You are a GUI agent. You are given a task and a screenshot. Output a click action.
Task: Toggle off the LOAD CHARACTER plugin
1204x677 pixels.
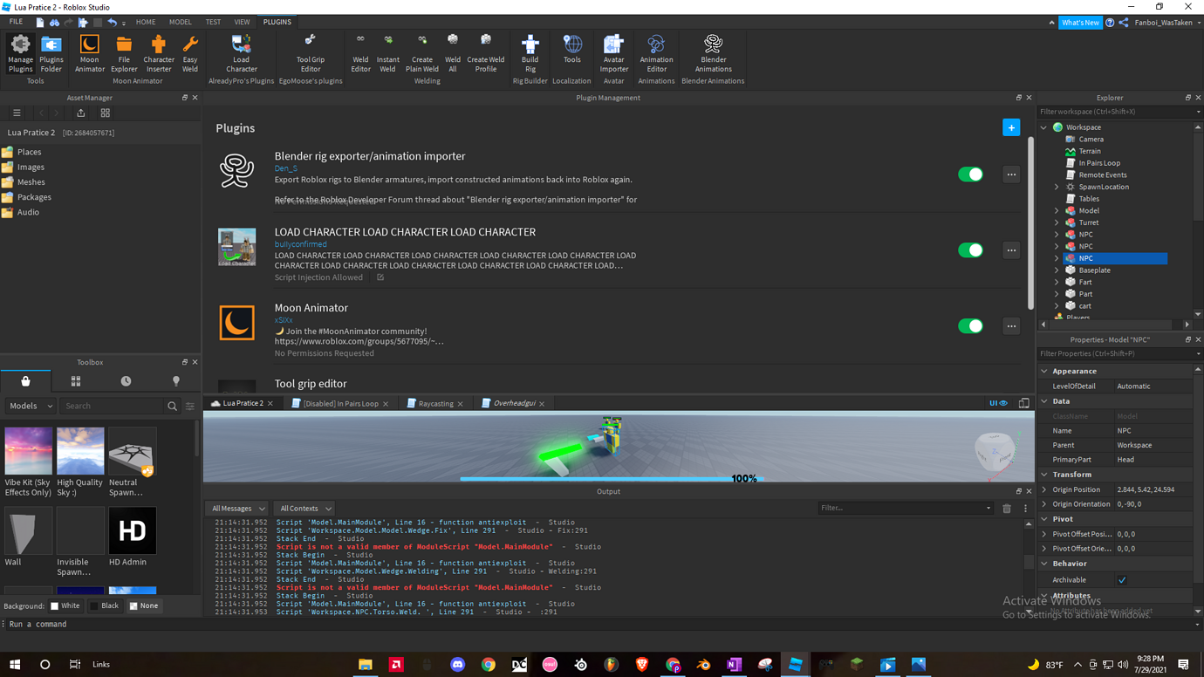pos(970,250)
